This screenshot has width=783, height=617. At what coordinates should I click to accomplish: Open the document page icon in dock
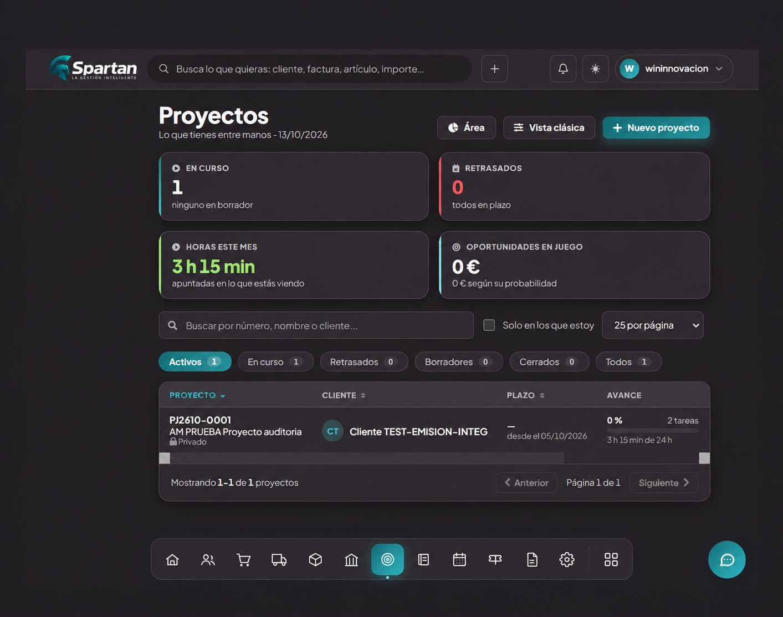[531, 559]
